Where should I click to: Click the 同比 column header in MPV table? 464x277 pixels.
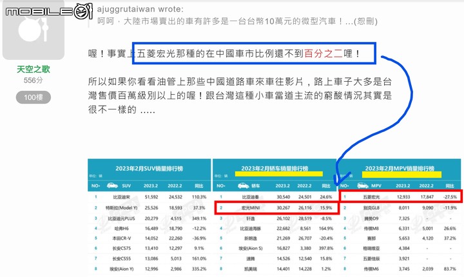click(450, 186)
